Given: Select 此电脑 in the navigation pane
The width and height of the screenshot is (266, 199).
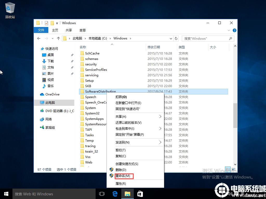Looking at the screenshot, I should pos(50,102).
